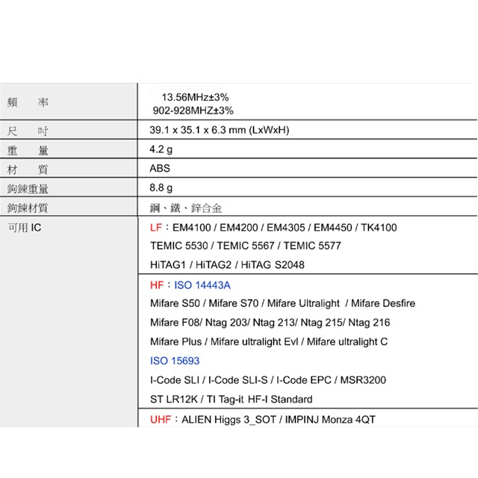Select Mifare F08 text
The image size is (478, 478).
click(x=175, y=323)
